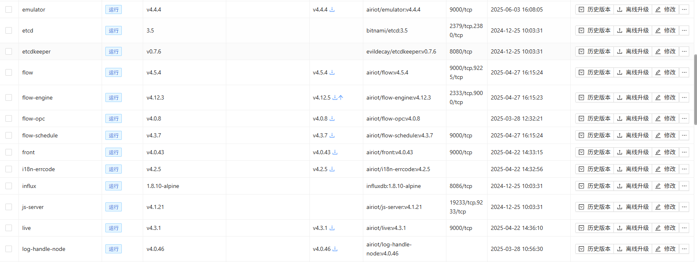This screenshot has width=697, height=262.
Task: Click 离线升级 for the flow service
Action: coord(633,72)
